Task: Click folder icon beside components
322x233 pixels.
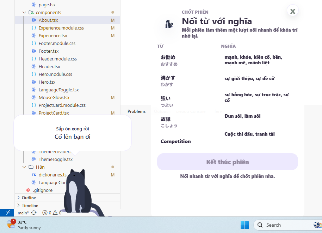Action: point(31,13)
